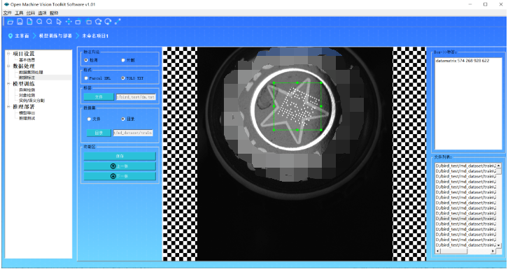Click the location pin home icon
The image size is (508, 269).
[10, 36]
